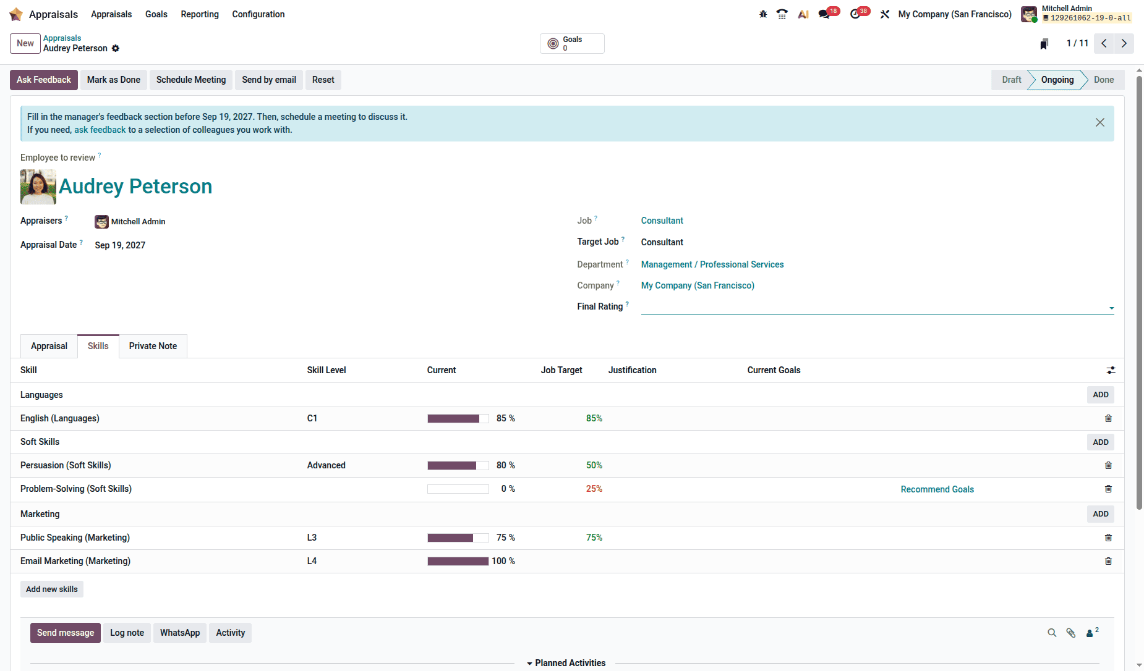Click the gear icon next to Audrey Peterson
The height and width of the screenshot is (671, 1144).
tap(116, 48)
